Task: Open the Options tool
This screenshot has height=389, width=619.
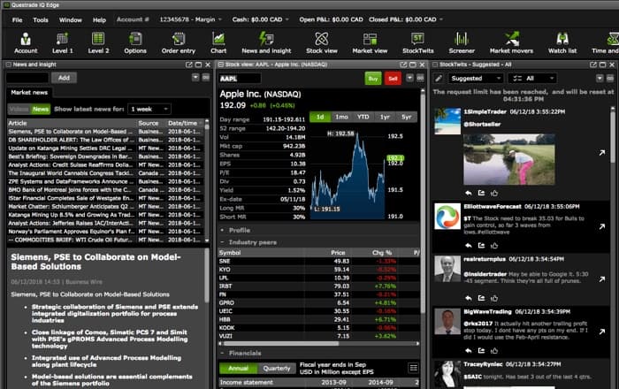Action: point(135,43)
